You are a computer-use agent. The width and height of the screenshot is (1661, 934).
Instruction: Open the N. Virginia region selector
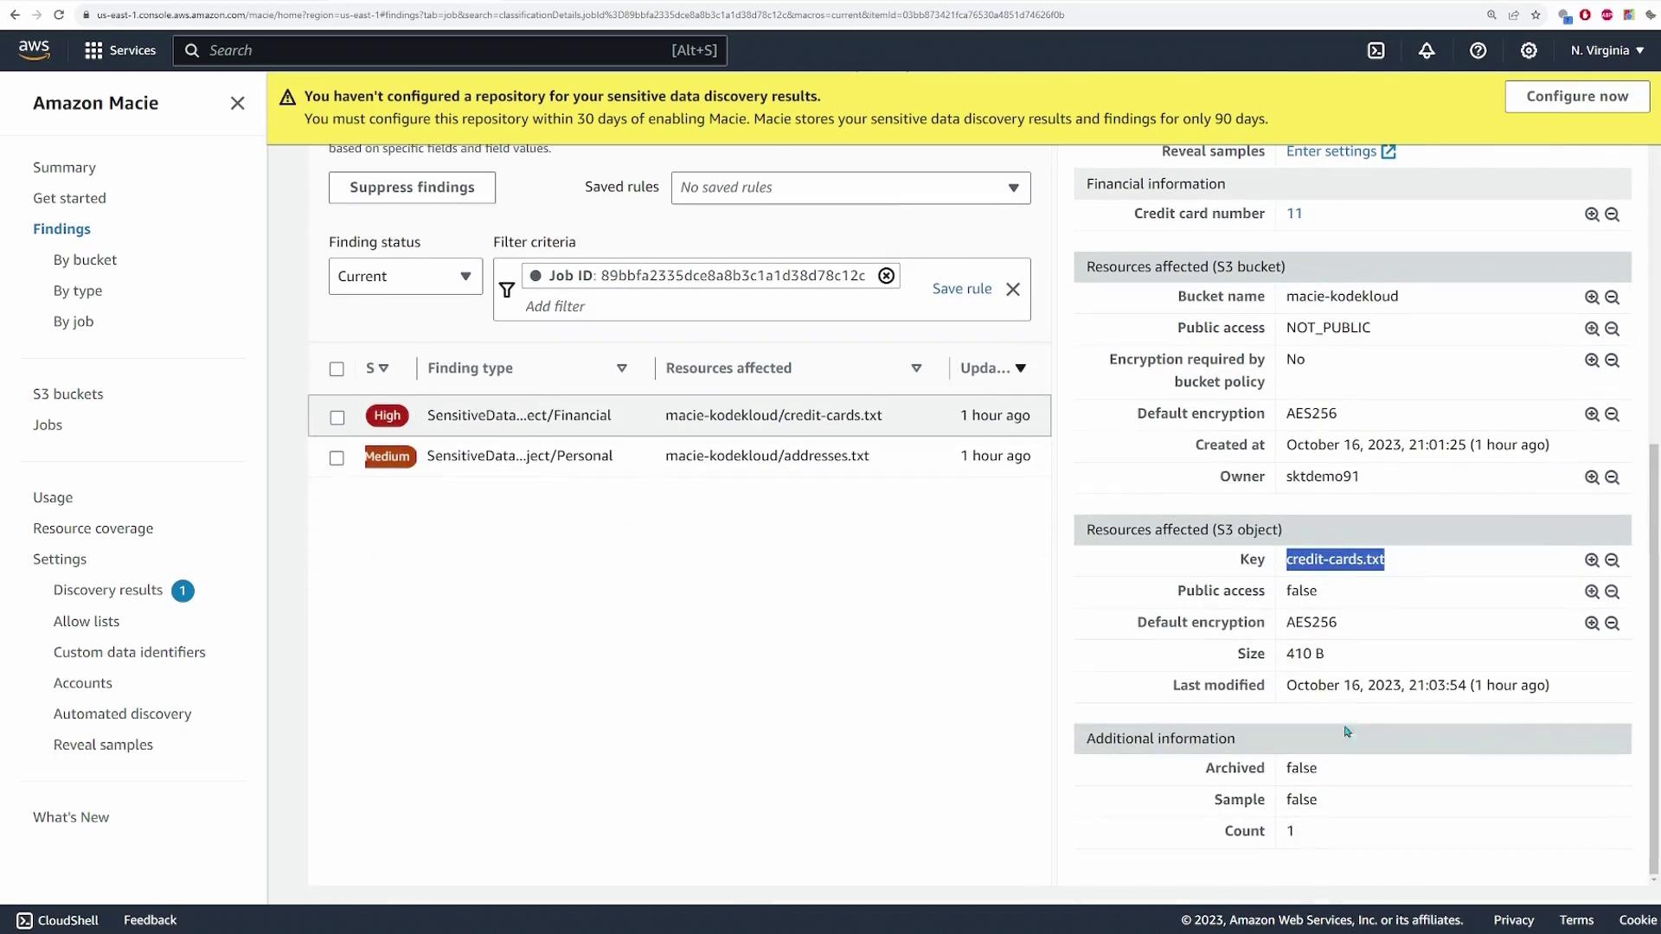pos(1606,51)
